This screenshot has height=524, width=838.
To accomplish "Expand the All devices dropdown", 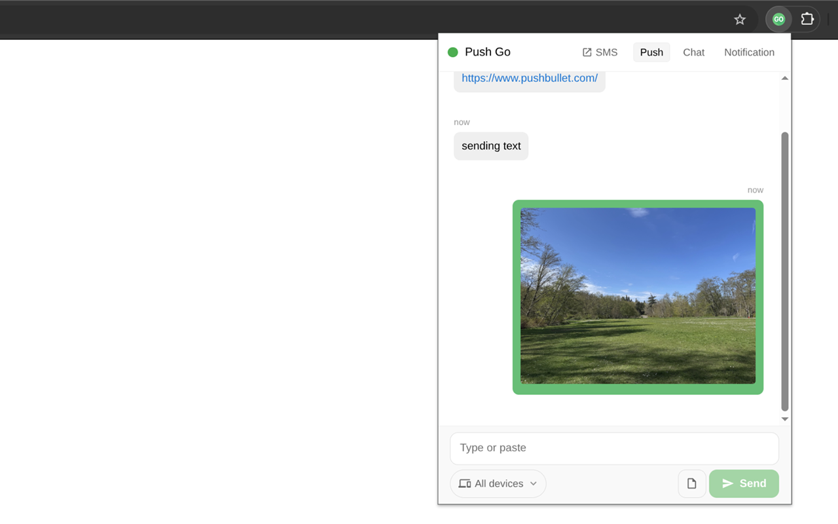I will 498,483.
